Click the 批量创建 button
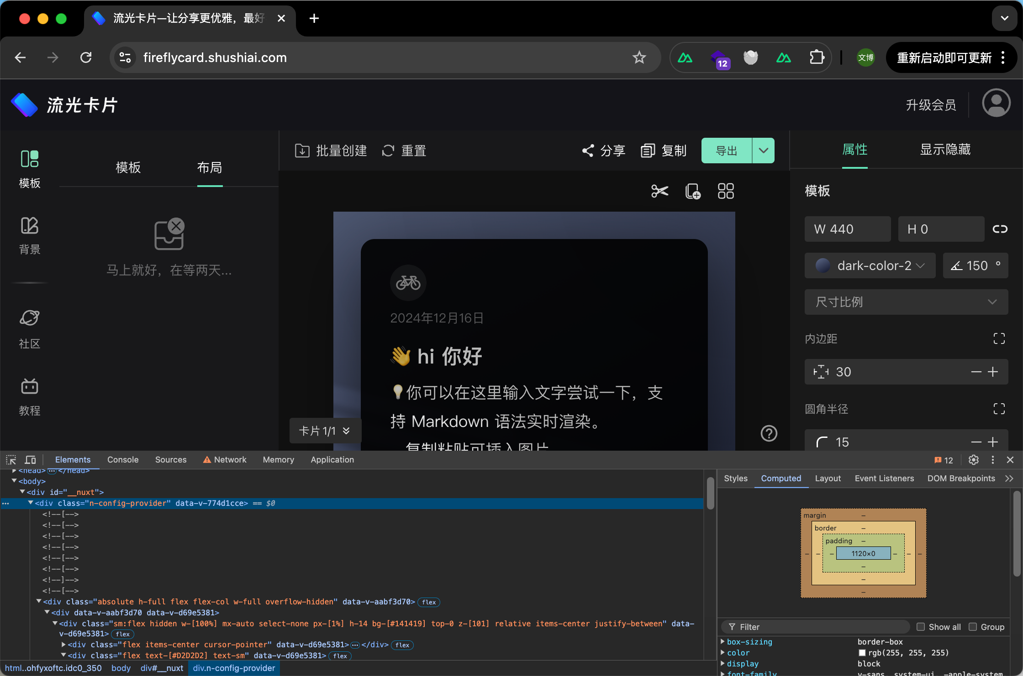Screen dimensions: 1023x676 [331, 151]
